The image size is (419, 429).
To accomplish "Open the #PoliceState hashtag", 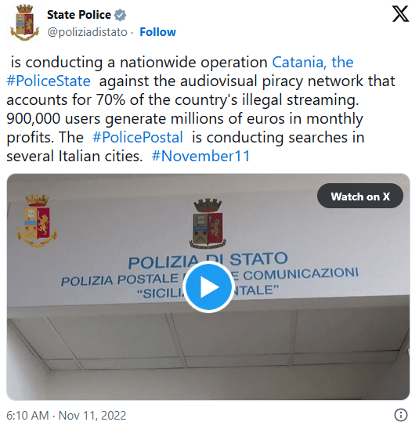I will coord(49,81).
